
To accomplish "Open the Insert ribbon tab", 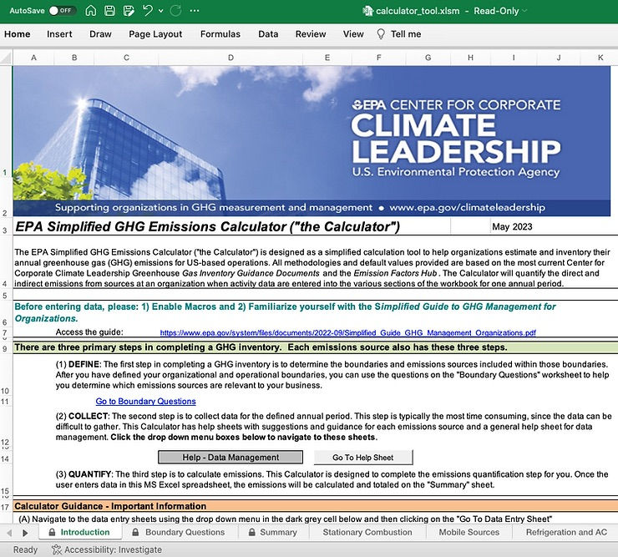I will [x=59, y=34].
